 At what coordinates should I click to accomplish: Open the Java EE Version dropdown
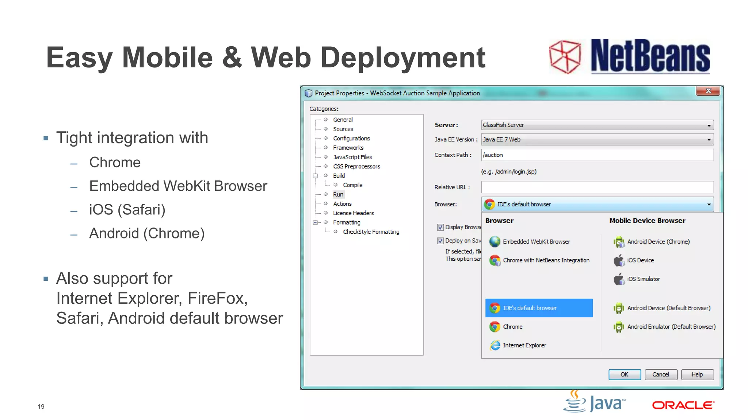click(x=598, y=140)
